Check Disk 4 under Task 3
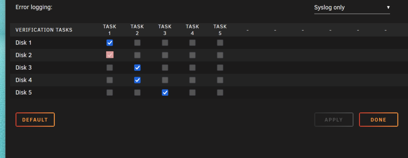Screen dimensions: 408x158 (165, 80)
